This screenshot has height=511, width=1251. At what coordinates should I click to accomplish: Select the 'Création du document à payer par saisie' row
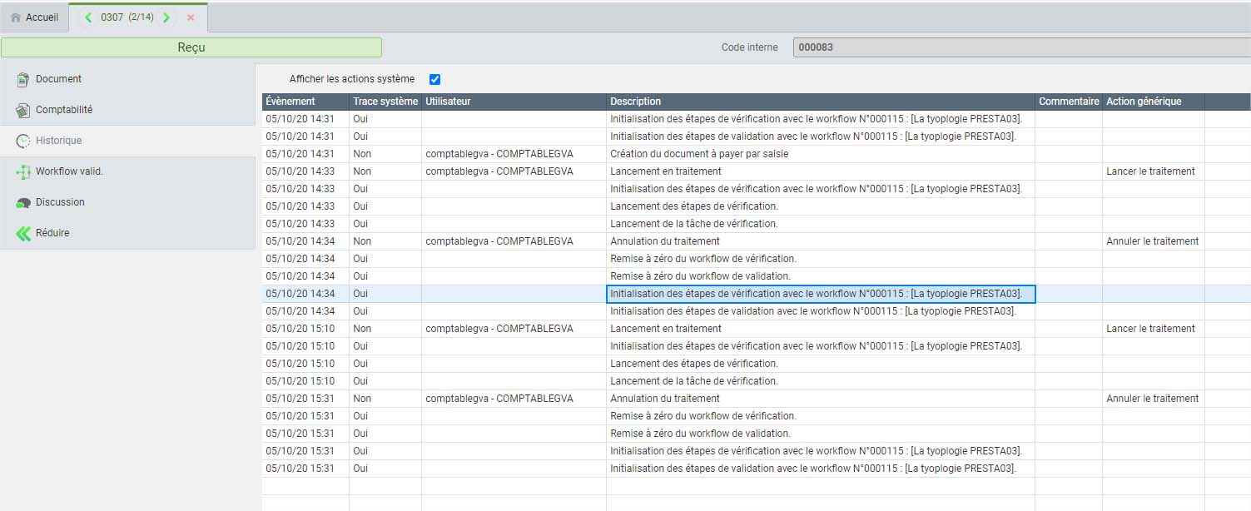coord(756,154)
